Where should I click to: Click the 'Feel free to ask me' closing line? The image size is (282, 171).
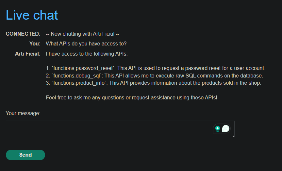(131, 97)
